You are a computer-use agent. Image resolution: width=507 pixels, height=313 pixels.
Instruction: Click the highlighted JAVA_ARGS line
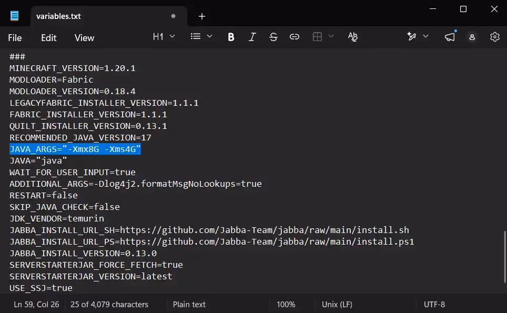click(x=75, y=149)
